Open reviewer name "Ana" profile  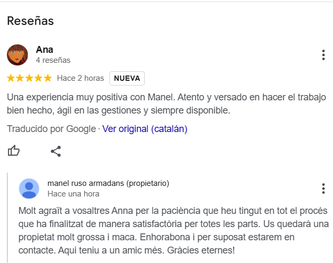44,50
